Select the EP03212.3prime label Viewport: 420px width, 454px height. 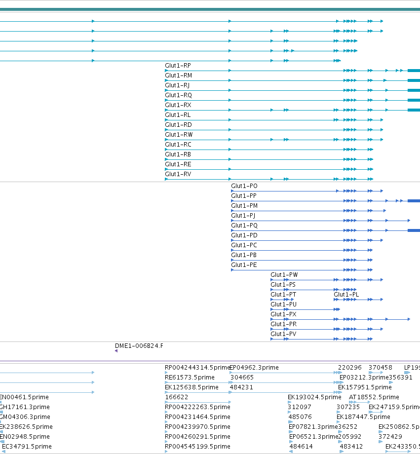[364, 378]
